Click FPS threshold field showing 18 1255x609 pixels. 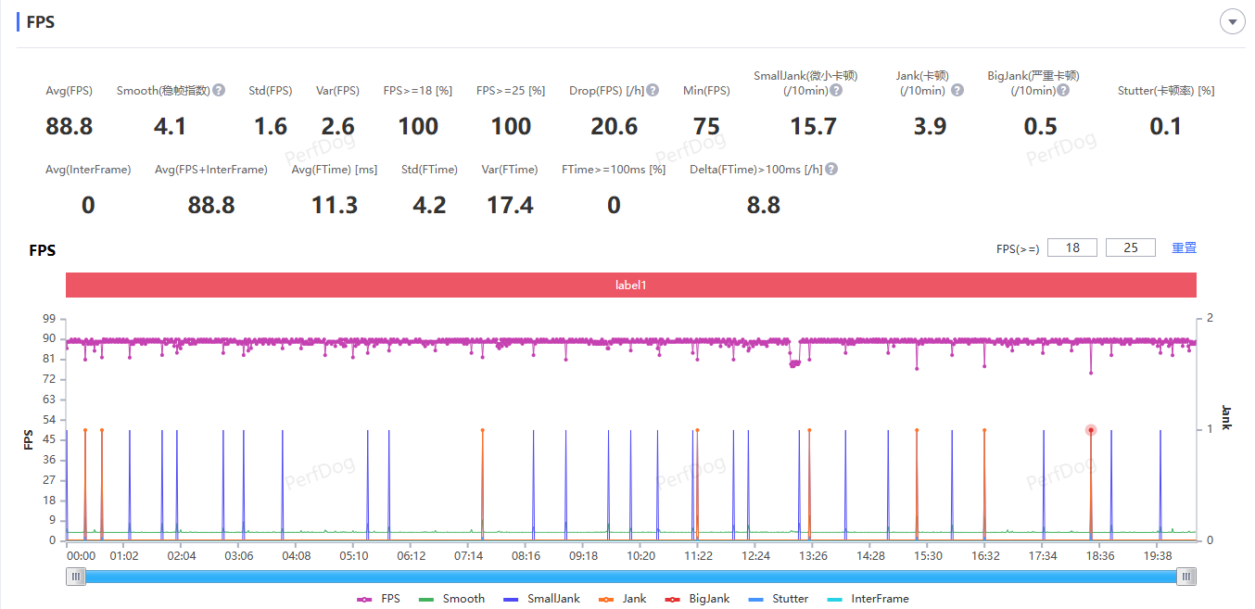click(1072, 247)
